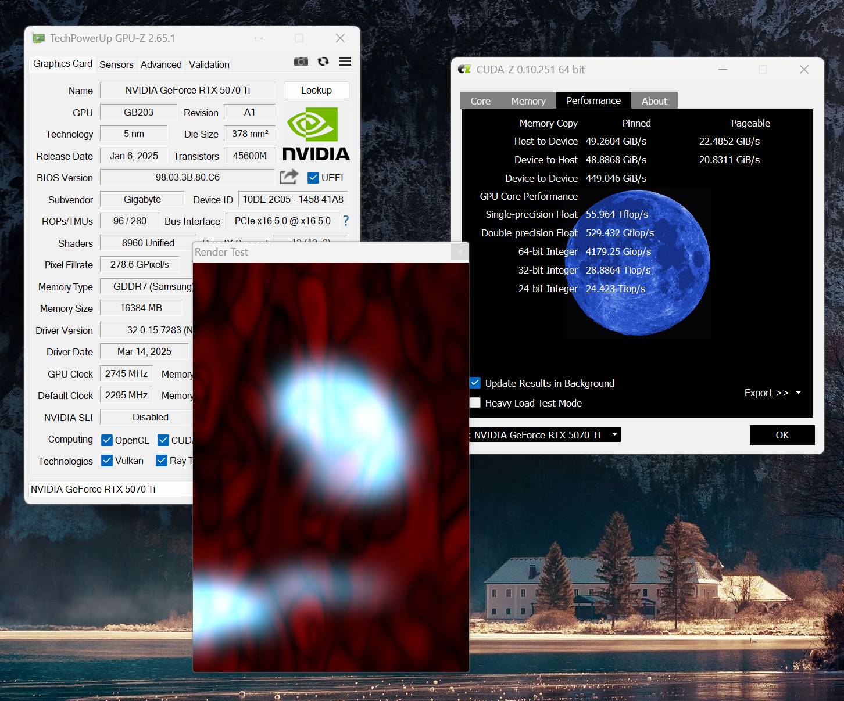Click the Lookup button
This screenshot has height=701, width=844.
pyautogui.click(x=316, y=90)
